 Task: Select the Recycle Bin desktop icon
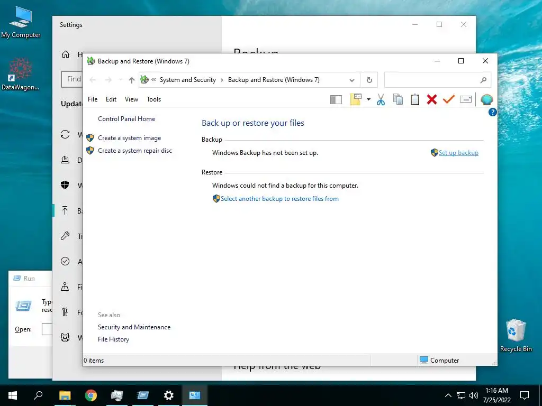click(516, 336)
